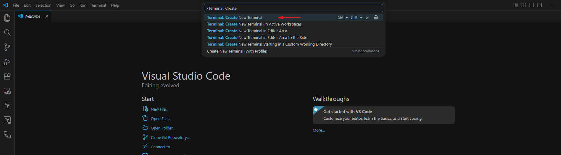This screenshot has width=561, height=155.
Task: Open the Terraform Cloud view
Action: [x=7, y=120]
